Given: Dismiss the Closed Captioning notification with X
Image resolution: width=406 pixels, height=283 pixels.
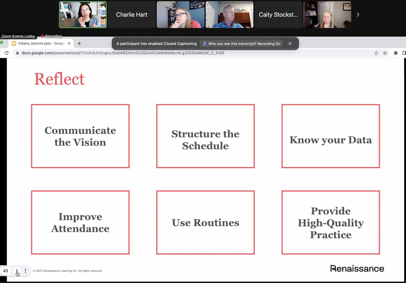Looking at the screenshot, I should (x=290, y=43).
